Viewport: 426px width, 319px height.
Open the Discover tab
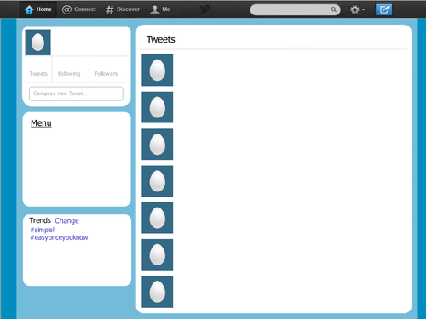123,9
